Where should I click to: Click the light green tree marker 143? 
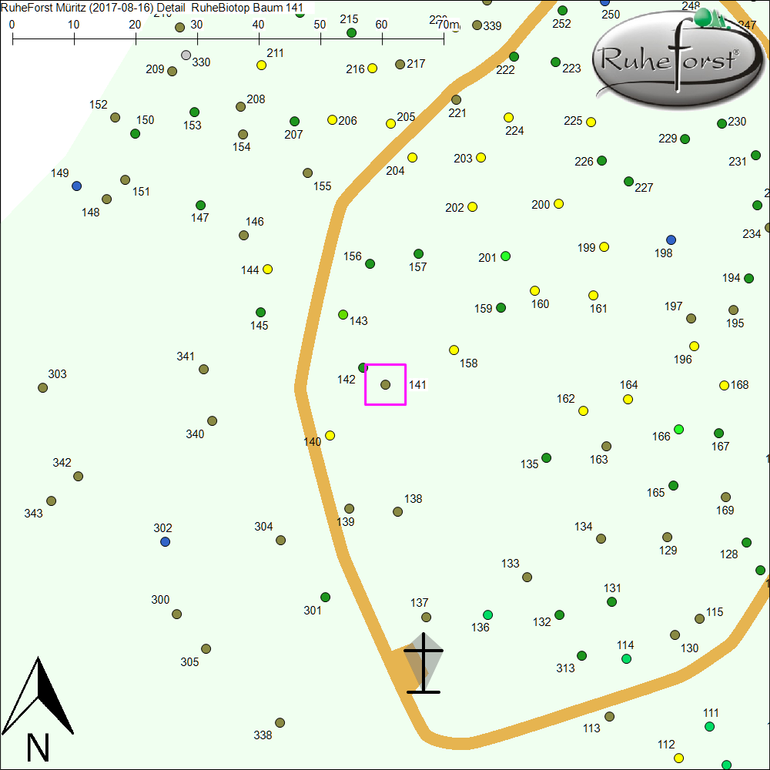click(343, 314)
